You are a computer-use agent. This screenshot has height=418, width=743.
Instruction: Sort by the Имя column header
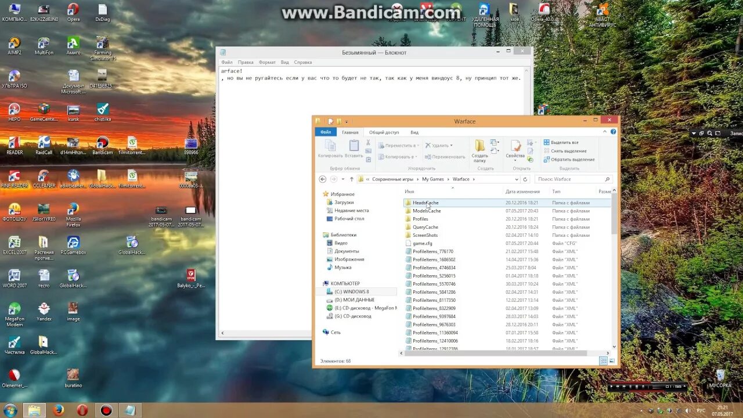click(410, 192)
